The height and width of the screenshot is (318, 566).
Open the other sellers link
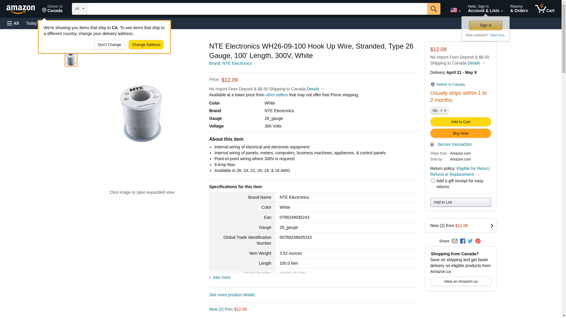click(277, 95)
